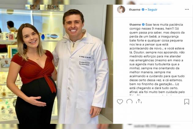Viewport: 193px width, 129px height.
Task: Click the caption text starting 'Esse teve muita'
Action: click(157, 58)
